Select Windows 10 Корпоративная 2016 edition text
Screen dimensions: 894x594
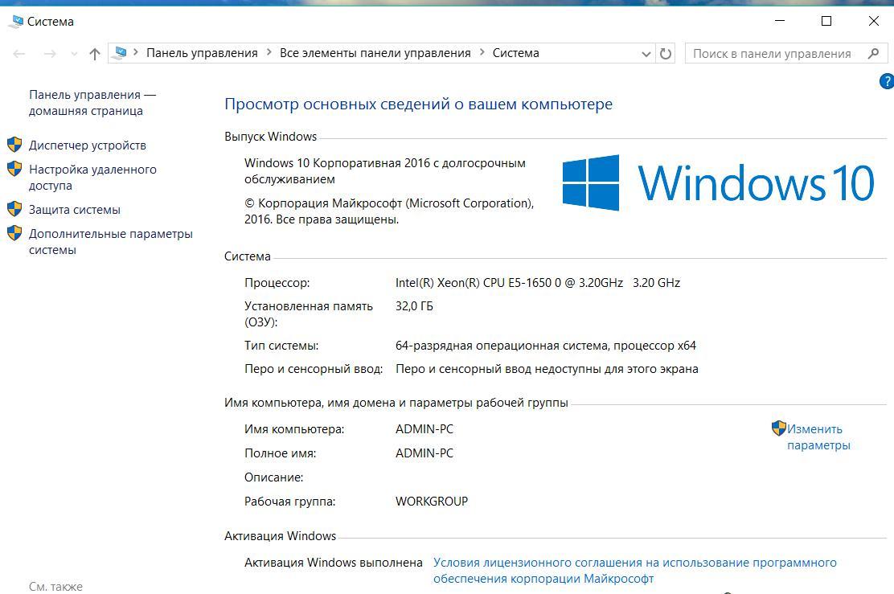(x=385, y=171)
